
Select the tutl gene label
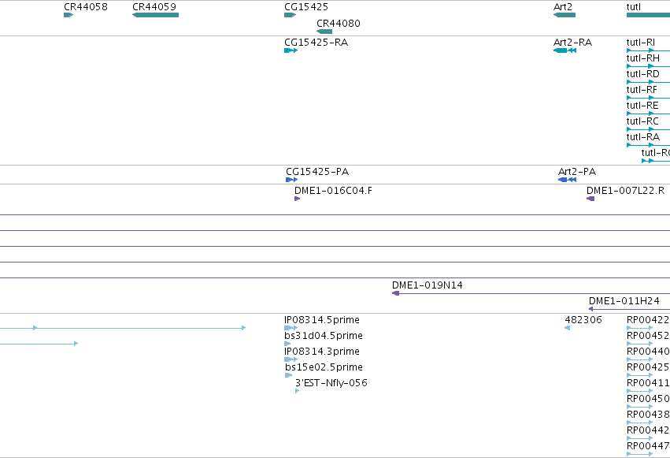(633, 7)
